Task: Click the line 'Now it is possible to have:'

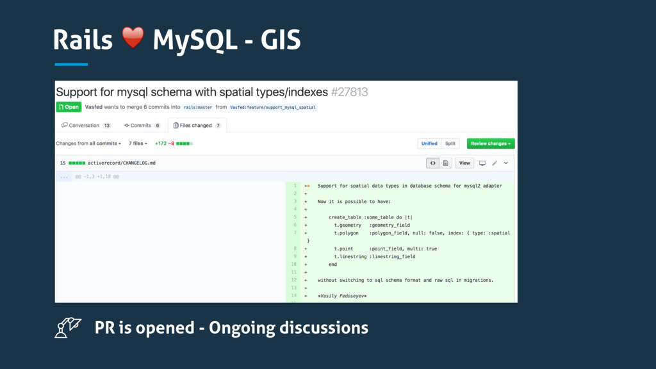Action: pyautogui.click(x=354, y=202)
